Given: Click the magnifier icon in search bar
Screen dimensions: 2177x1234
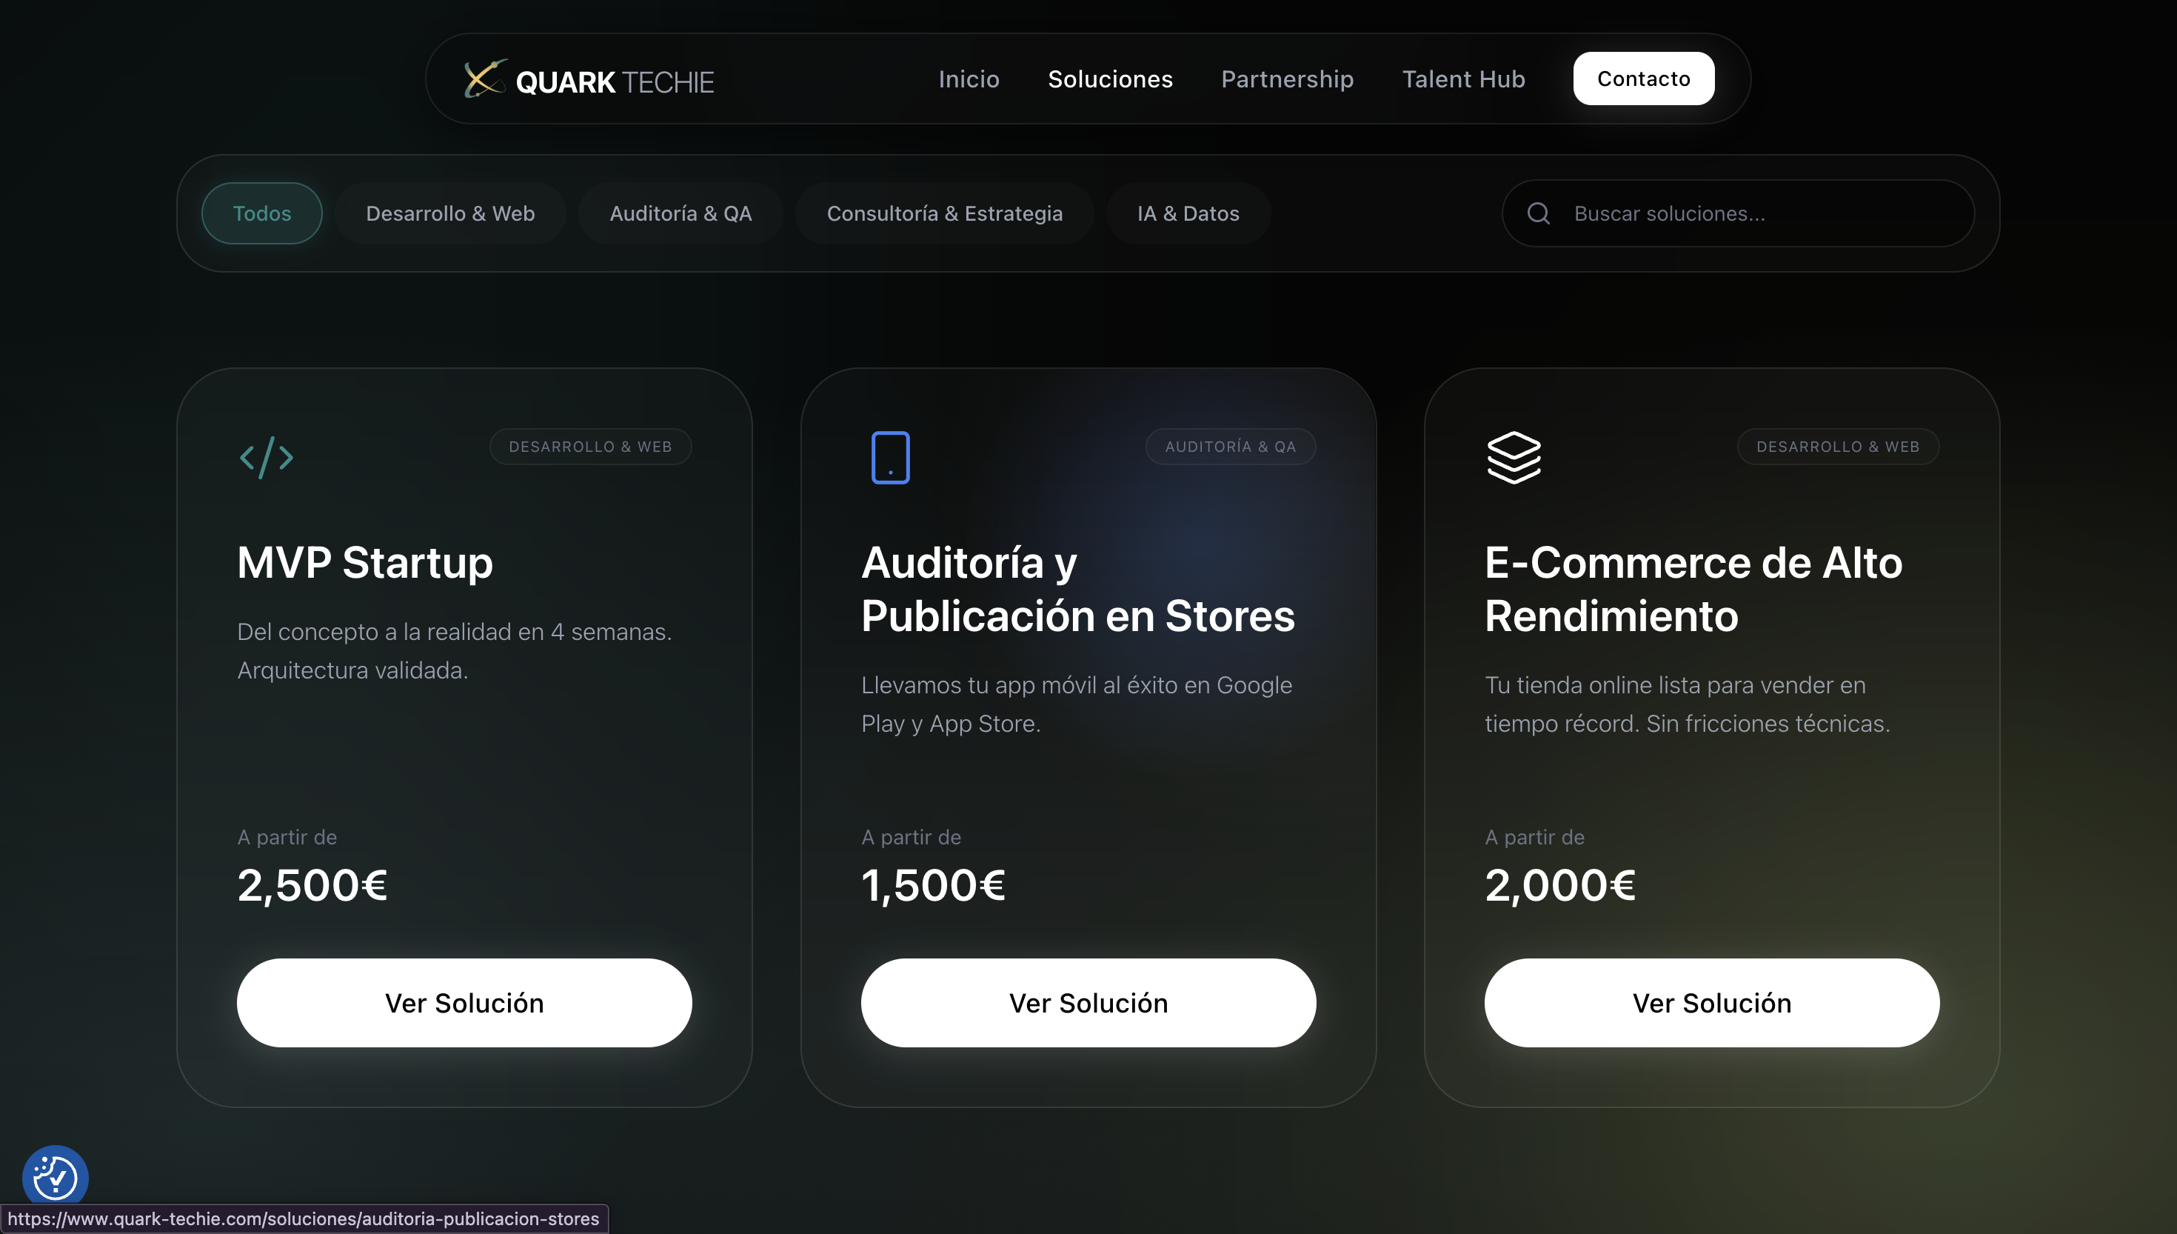Looking at the screenshot, I should pyautogui.click(x=1538, y=213).
